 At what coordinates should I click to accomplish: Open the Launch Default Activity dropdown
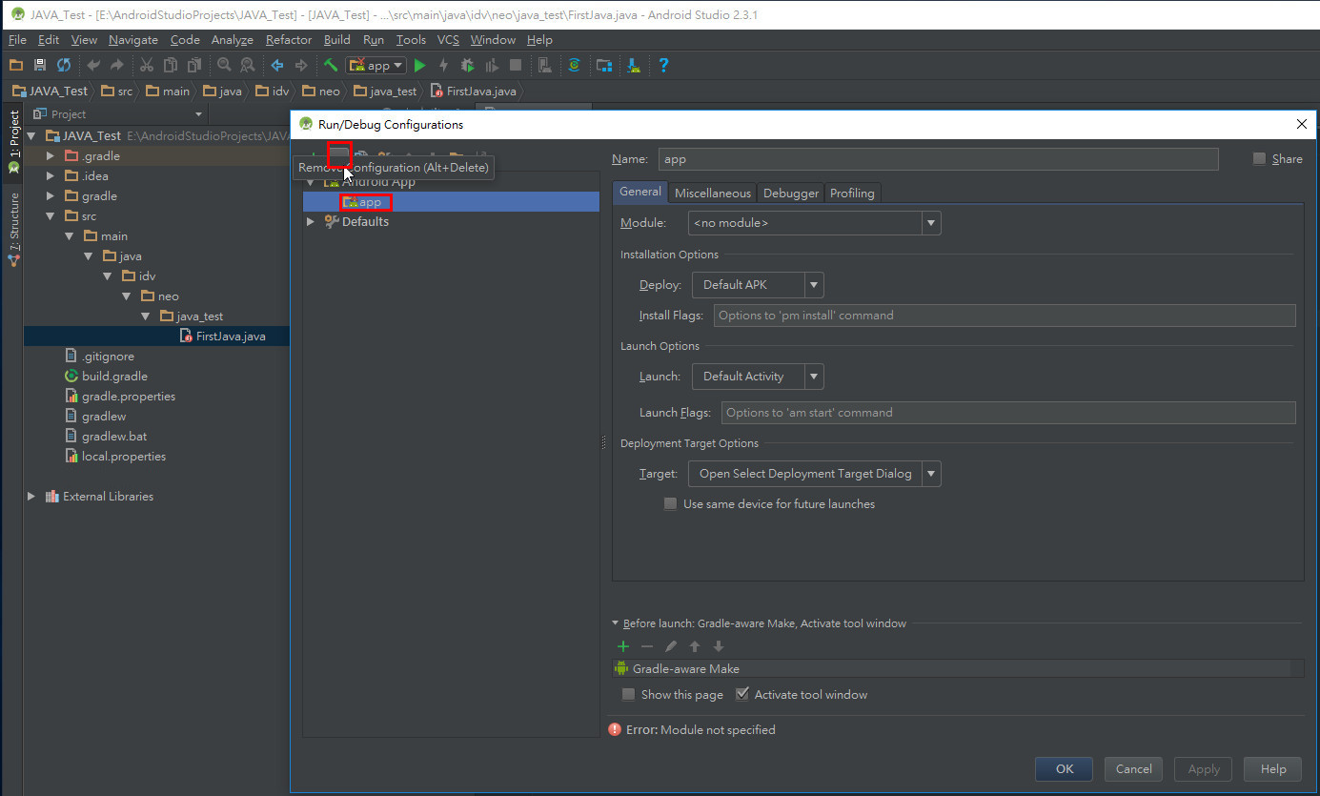tap(758, 376)
